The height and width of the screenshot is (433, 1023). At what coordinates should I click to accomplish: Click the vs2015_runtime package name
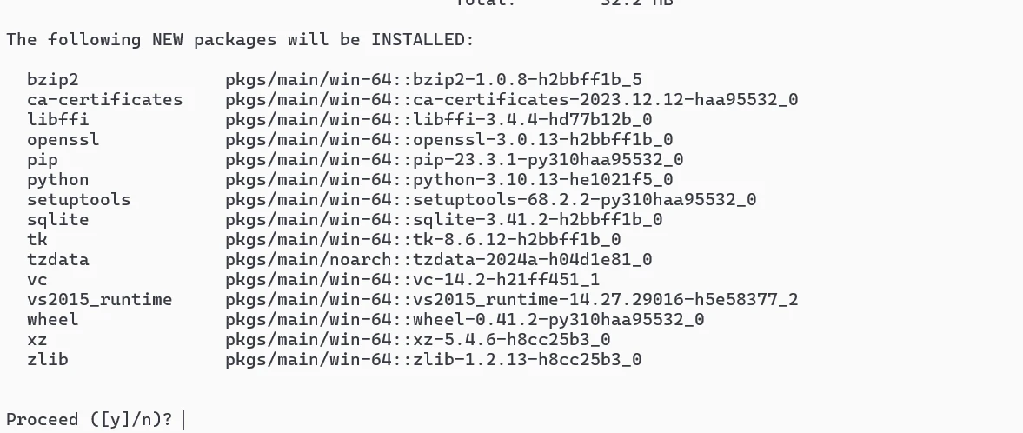click(99, 300)
